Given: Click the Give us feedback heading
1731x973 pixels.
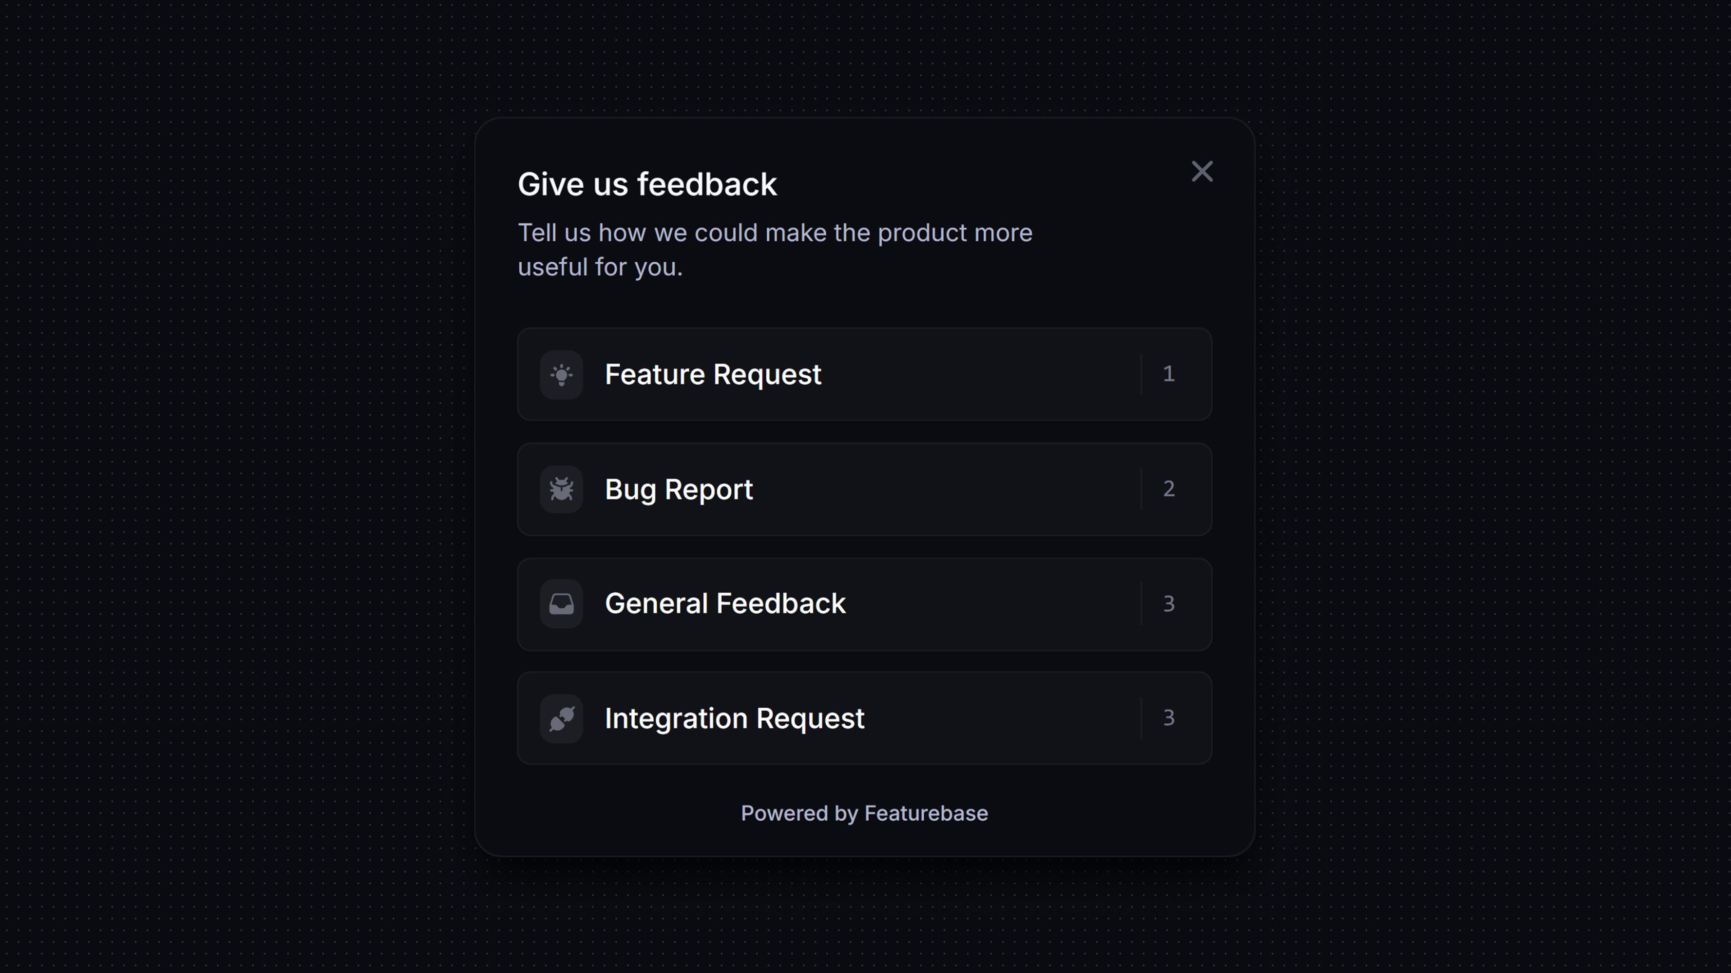Looking at the screenshot, I should click(x=647, y=183).
